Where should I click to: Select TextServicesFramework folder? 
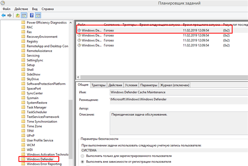pos(43,117)
